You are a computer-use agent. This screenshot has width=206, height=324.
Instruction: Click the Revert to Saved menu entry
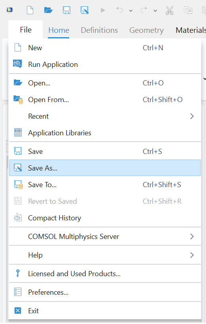click(x=105, y=201)
